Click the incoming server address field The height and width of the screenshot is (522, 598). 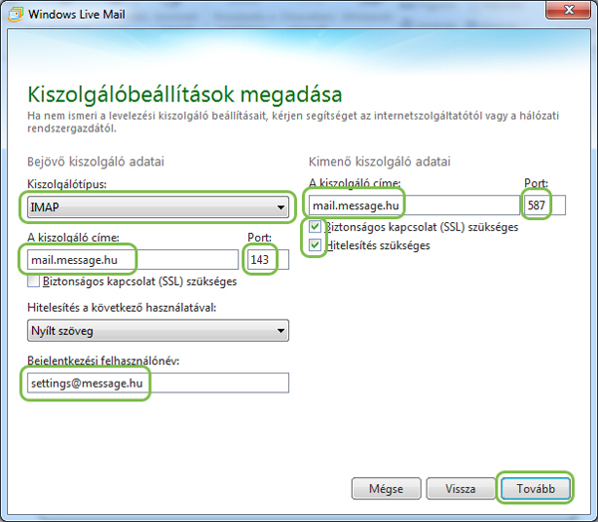coord(130,260)
